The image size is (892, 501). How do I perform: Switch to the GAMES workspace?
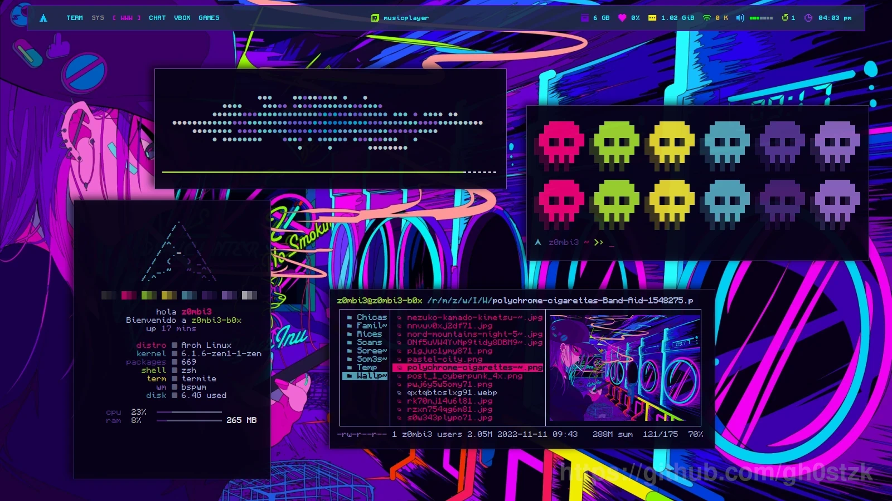(x=209, y=18)
